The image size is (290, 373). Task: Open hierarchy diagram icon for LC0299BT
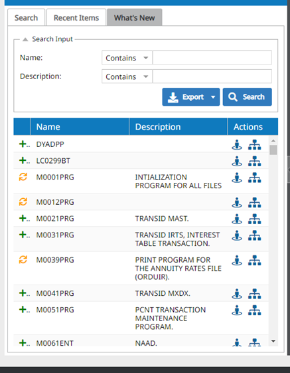tap(255, 161)
